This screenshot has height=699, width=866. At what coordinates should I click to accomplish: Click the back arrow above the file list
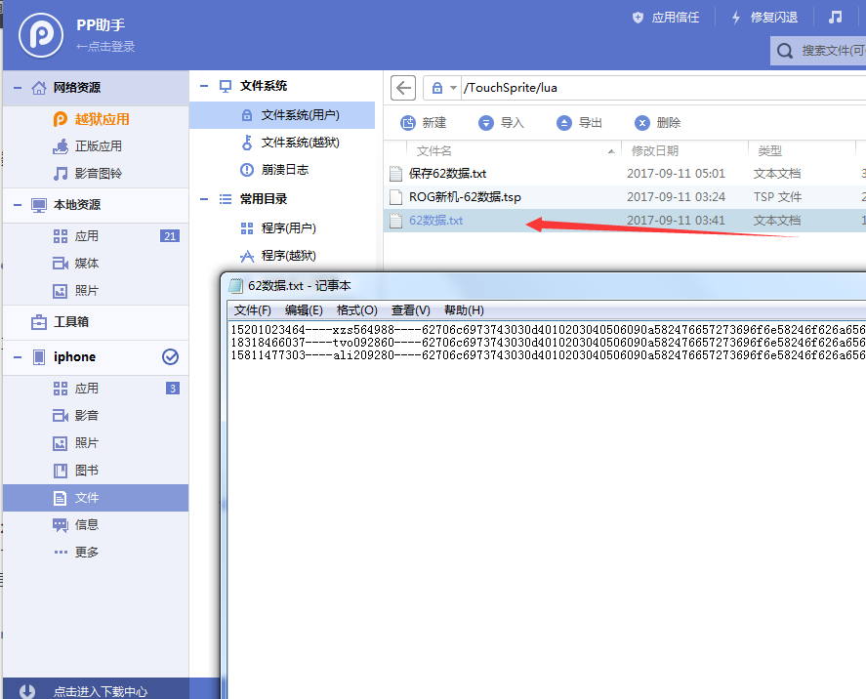point(402,87)
